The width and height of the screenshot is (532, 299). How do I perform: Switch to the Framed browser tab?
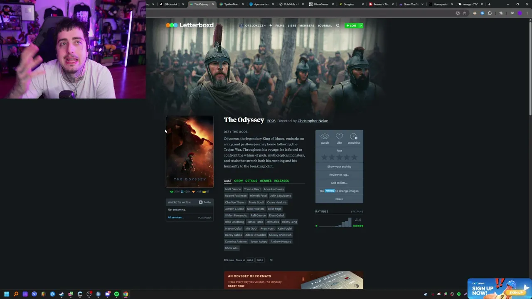tap(382, 4)
